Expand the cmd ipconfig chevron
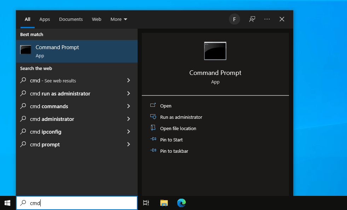Image resolution: width=347 pixels, height=210 pixels. click(x=128, y=132)
